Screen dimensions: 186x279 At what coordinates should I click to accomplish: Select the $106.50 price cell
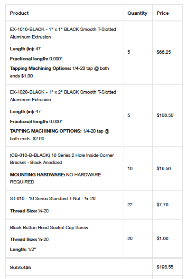(x=165, y=115)
